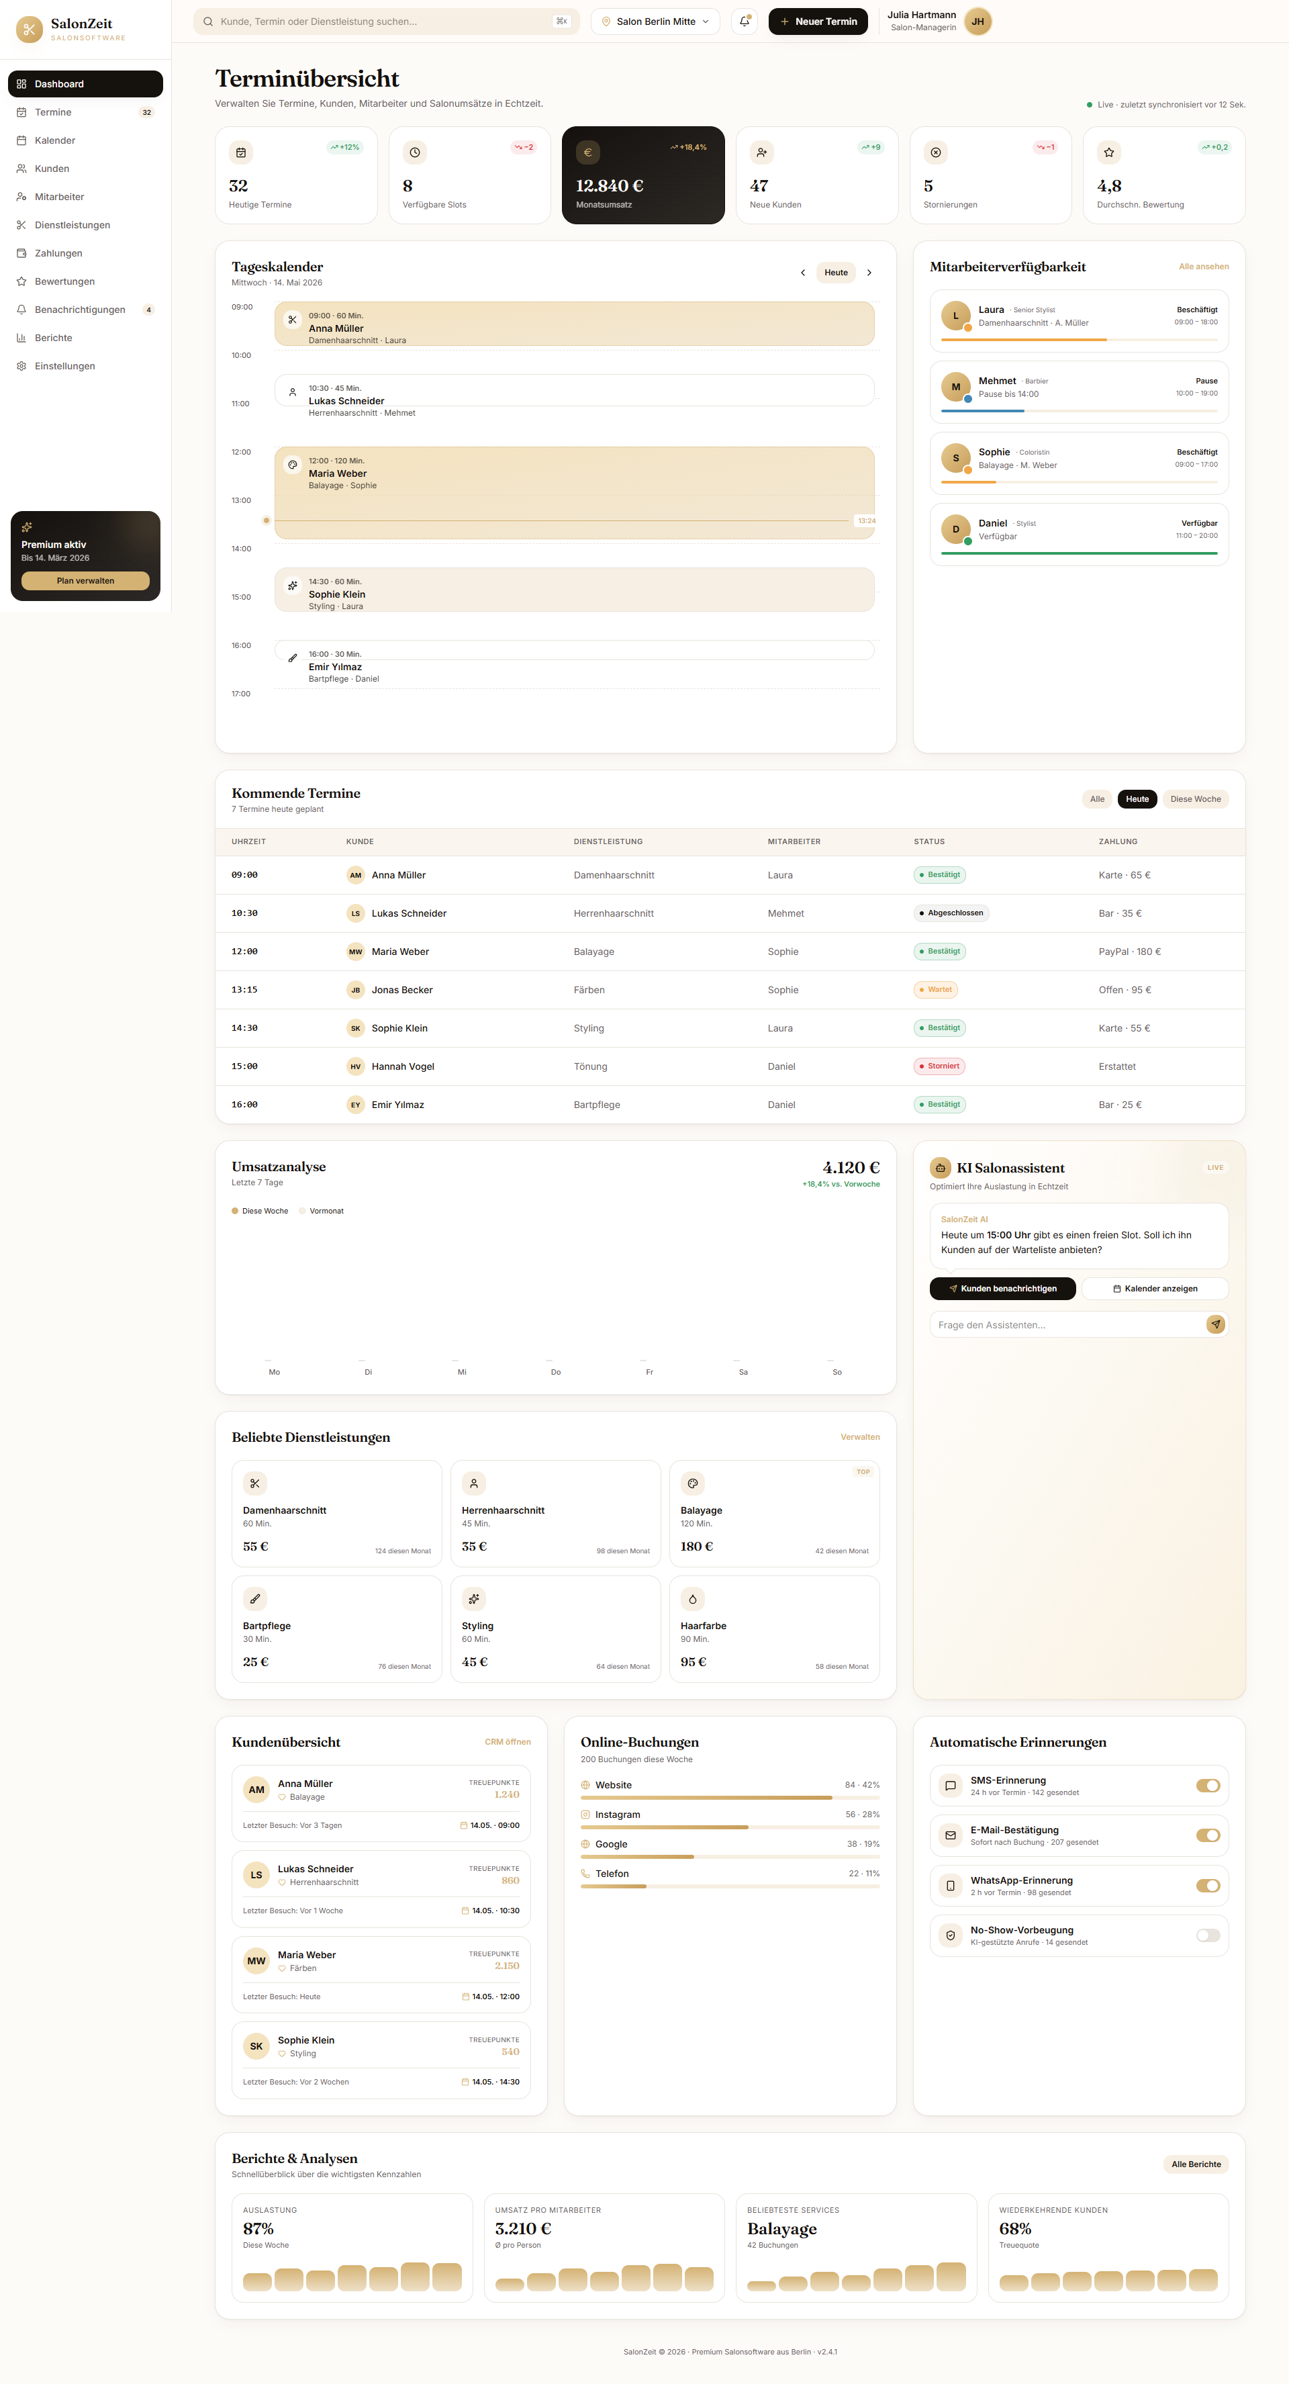The height and width of the screenshot is (2384, 1289).
Task: Open the notifications bell icon
Action: (x=744, y=21)
